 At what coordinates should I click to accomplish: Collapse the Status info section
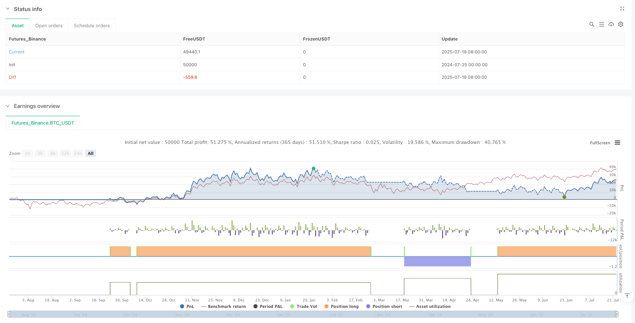pyautogui.click(x=8, y=9)
